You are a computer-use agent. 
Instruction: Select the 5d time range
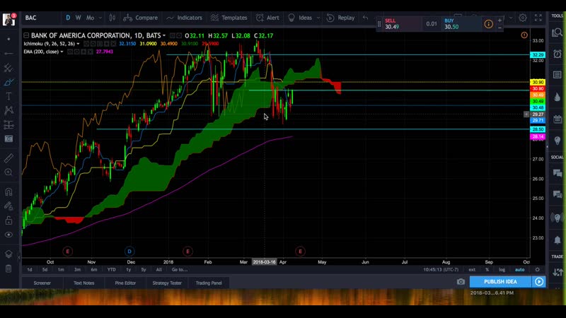tap(45, 270)
